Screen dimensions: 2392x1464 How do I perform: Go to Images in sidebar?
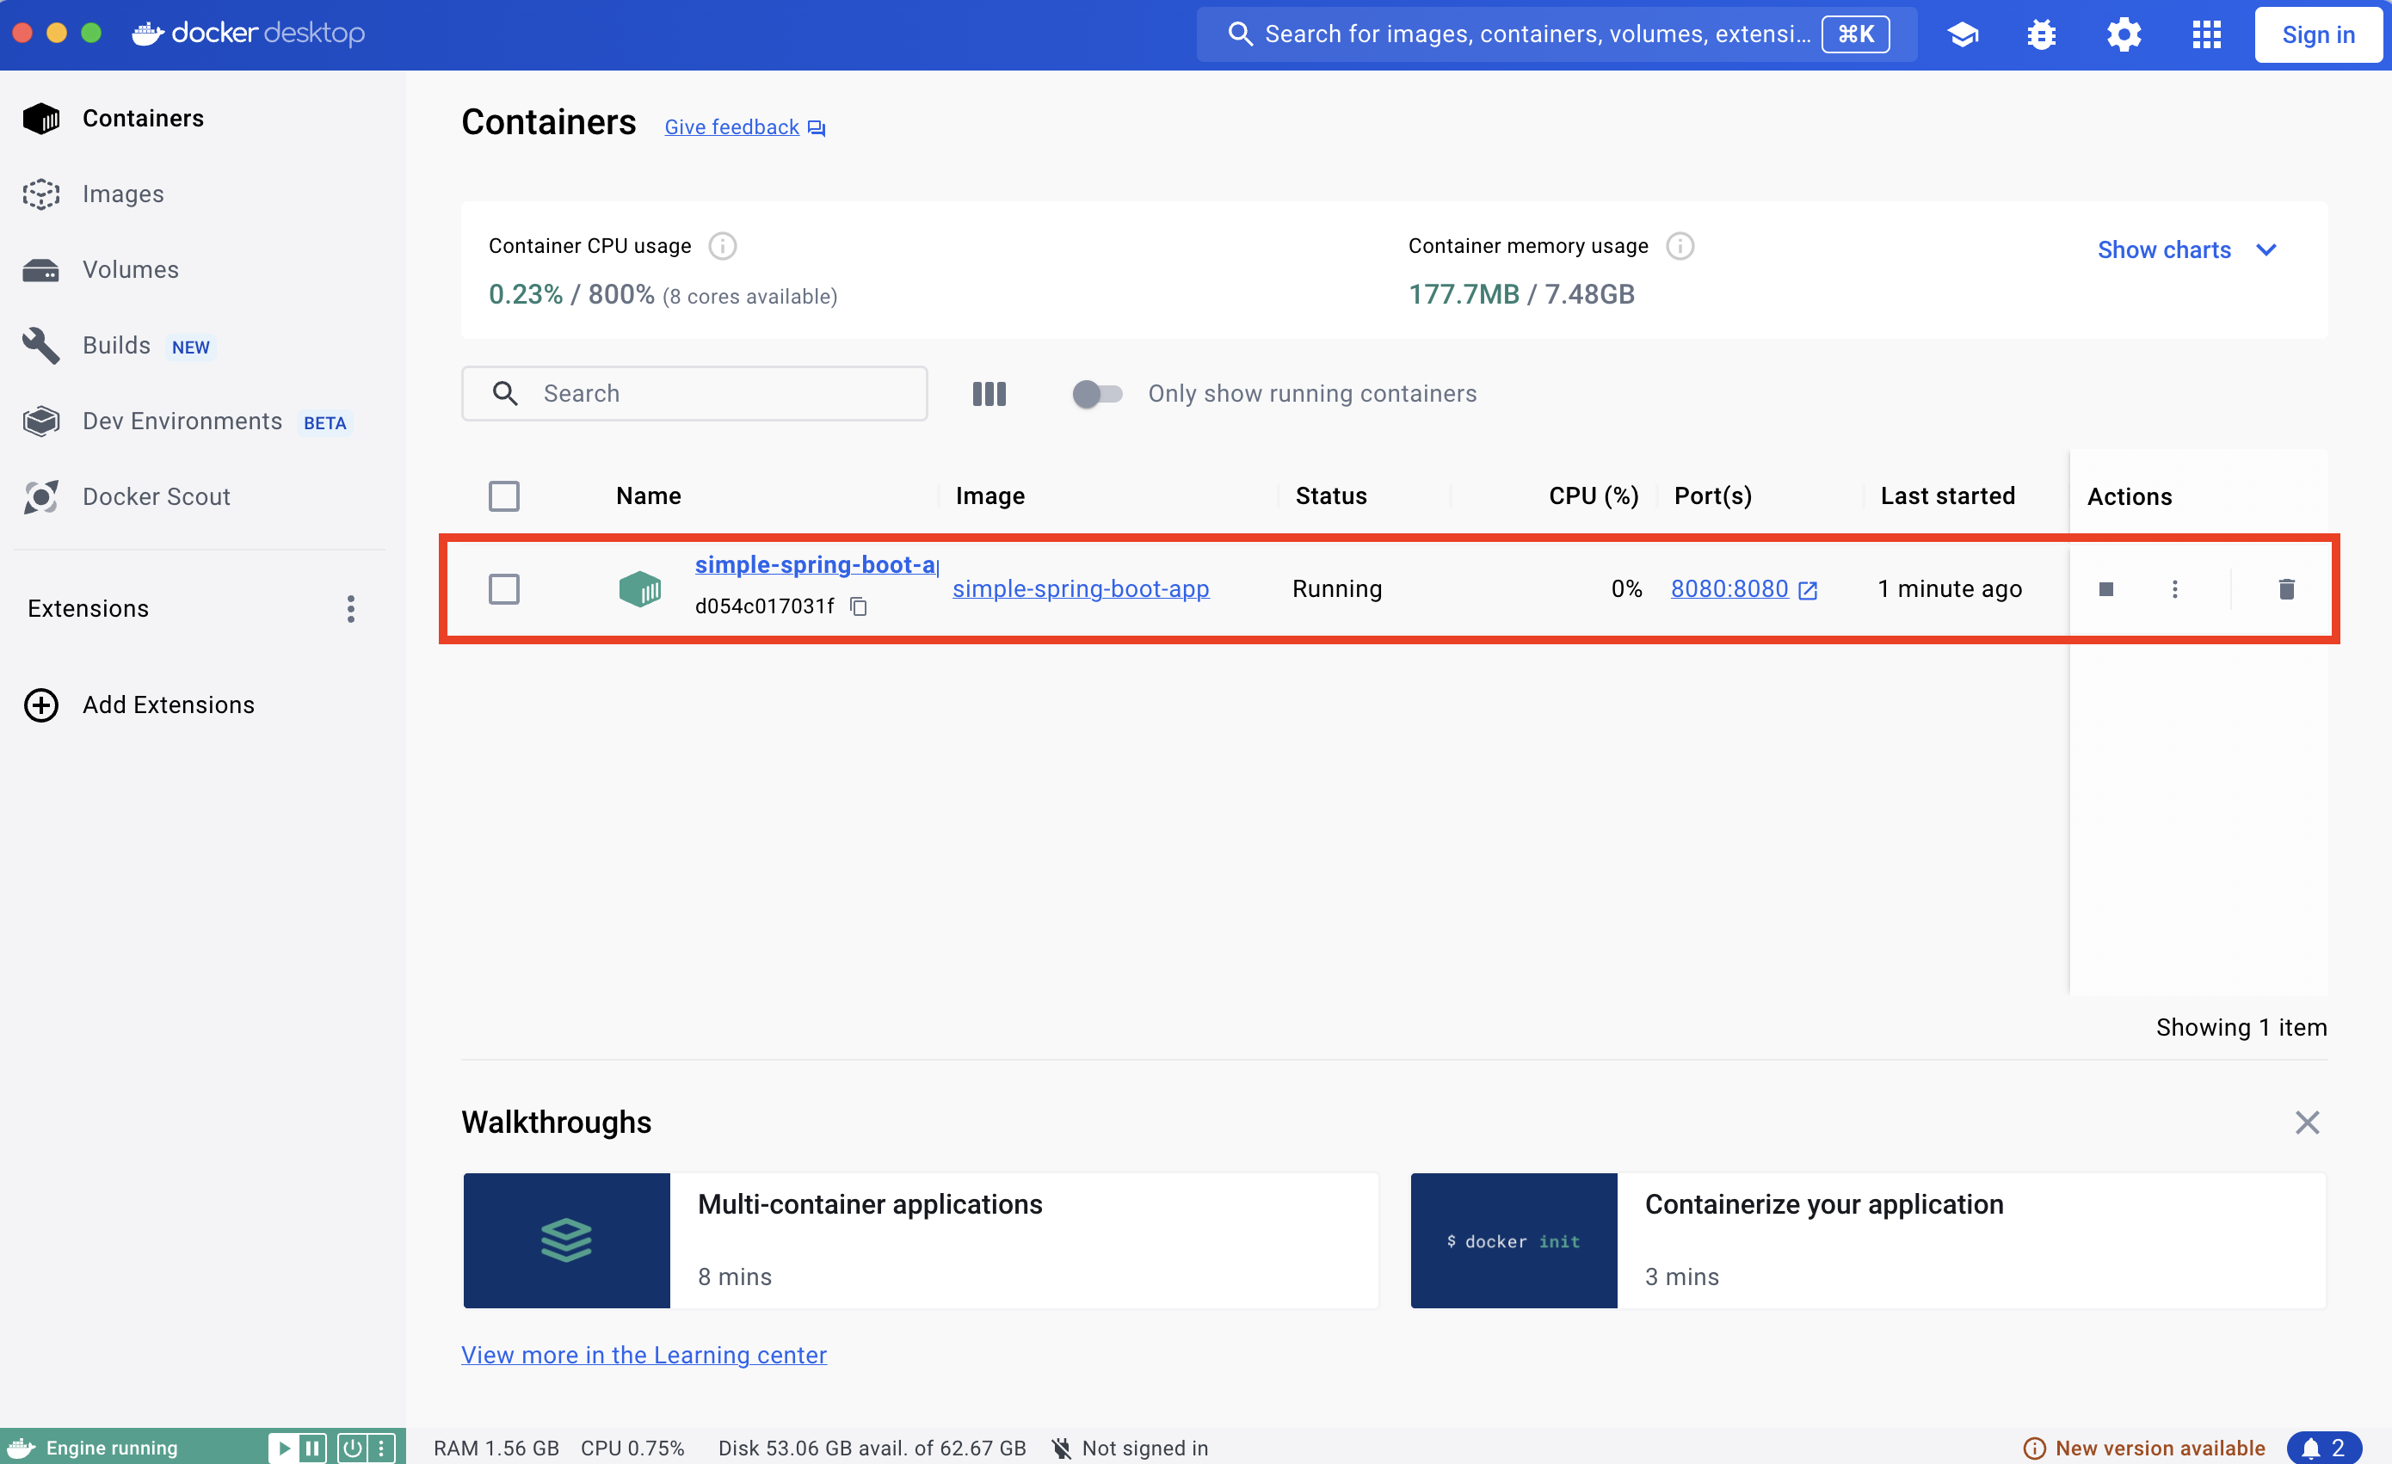point(123,194)
